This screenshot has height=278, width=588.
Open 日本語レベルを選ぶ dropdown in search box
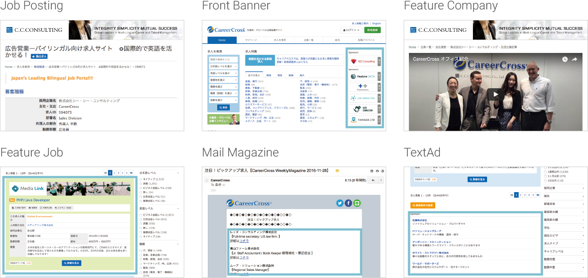[x=223, y=66]
